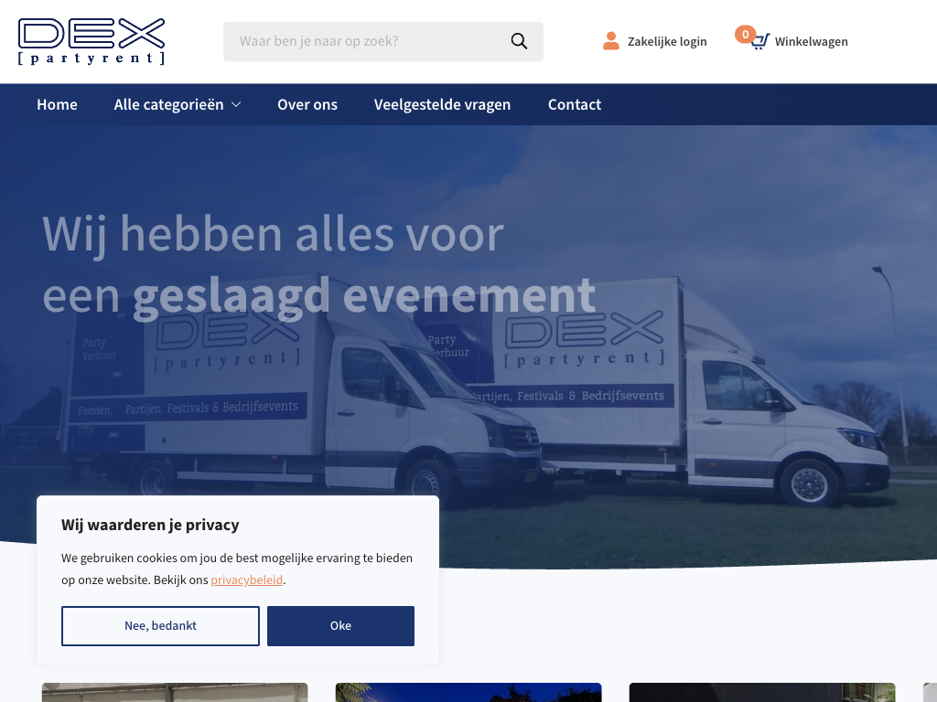Open the Over ons page
The height and width of the screenshot is (702, 937).
click(x=307, y=105)
